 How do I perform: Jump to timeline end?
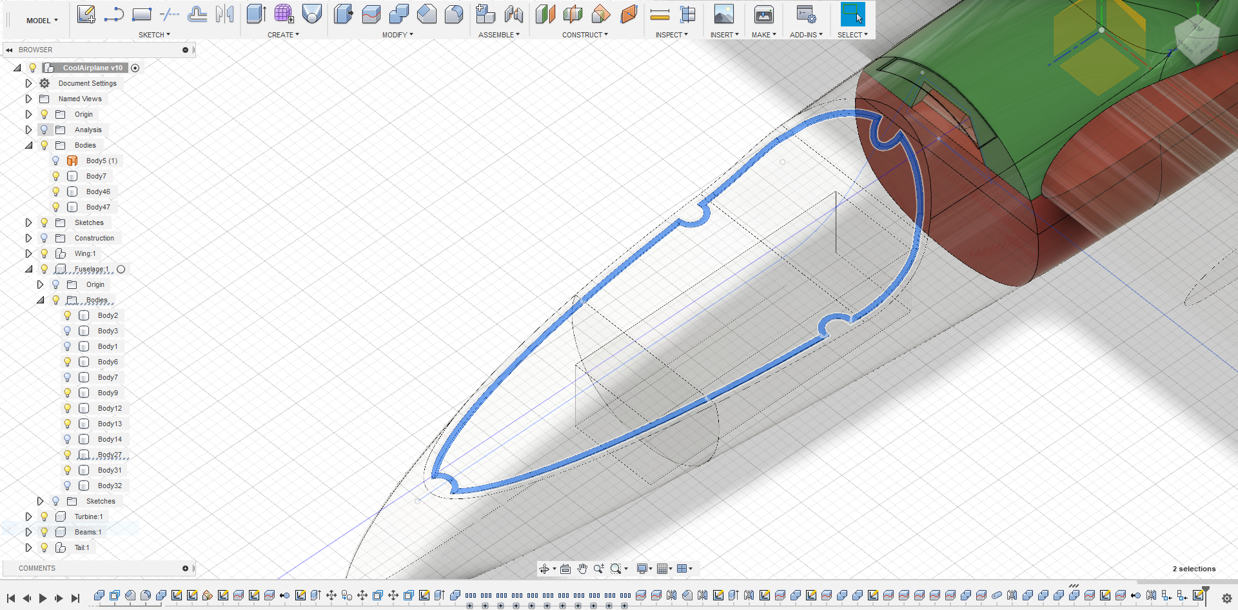tap(75, 598)
